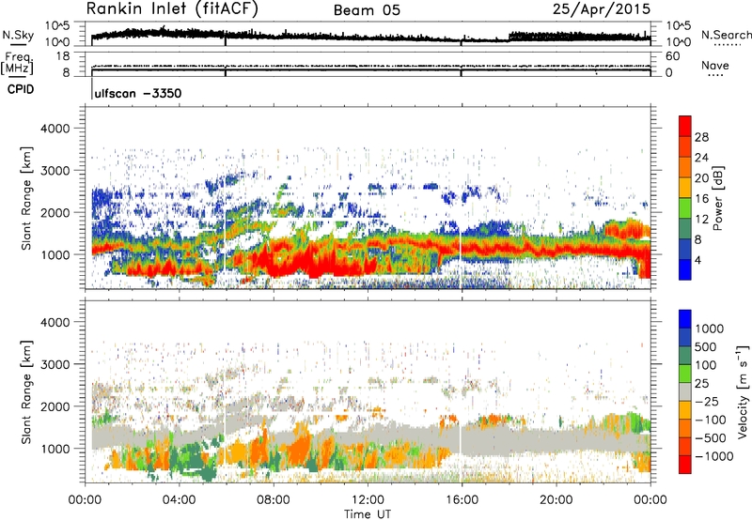Click the '28' value on Power colorbar
Viewport: 752px width, 520px height.
[701, 137]
